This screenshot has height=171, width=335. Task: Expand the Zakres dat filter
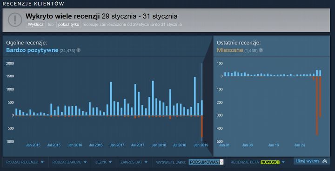click(x=134, y=162)
